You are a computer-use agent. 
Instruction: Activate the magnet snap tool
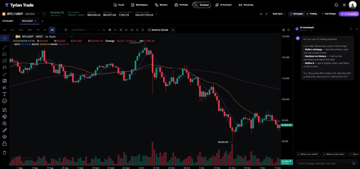point(4,116)
